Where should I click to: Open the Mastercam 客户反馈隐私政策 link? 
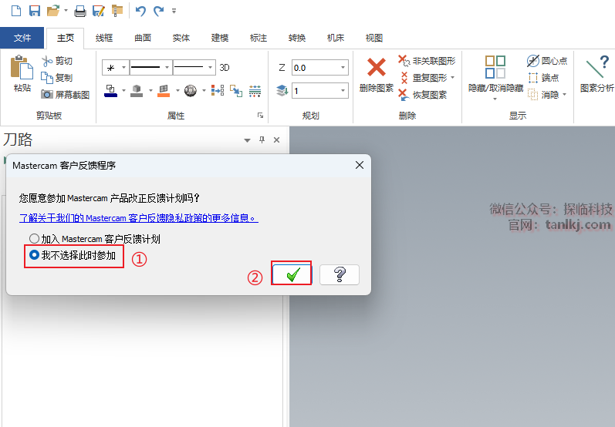click(x=138, y=218)
